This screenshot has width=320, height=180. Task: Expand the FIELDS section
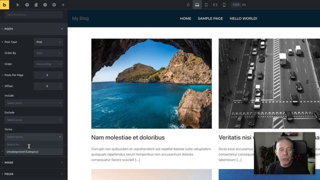tap(33, 174)
